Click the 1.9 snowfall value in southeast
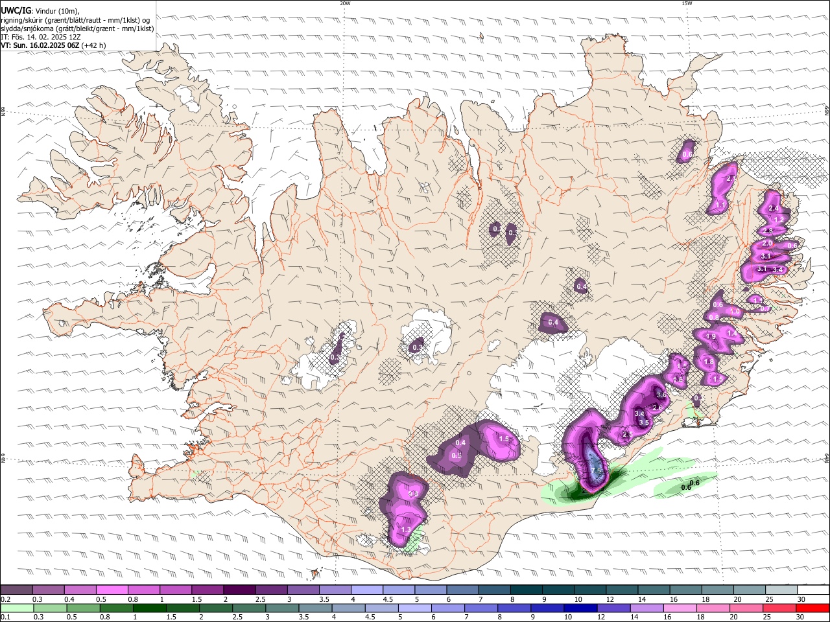This screenshot has height=622, width=830. tap(711, 336)
